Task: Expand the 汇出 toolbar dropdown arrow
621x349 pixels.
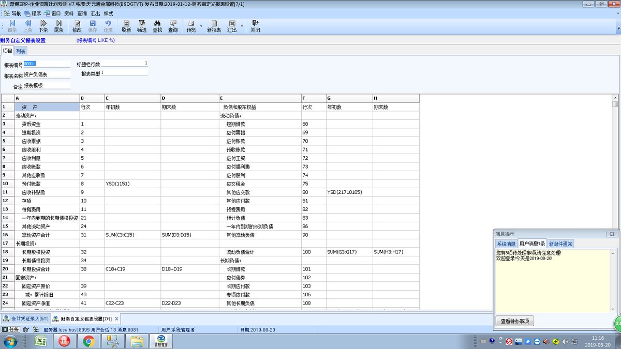Action: coord(242,27)
